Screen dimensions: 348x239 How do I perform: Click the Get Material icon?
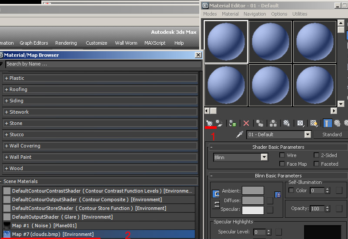(x=209, y=123)
